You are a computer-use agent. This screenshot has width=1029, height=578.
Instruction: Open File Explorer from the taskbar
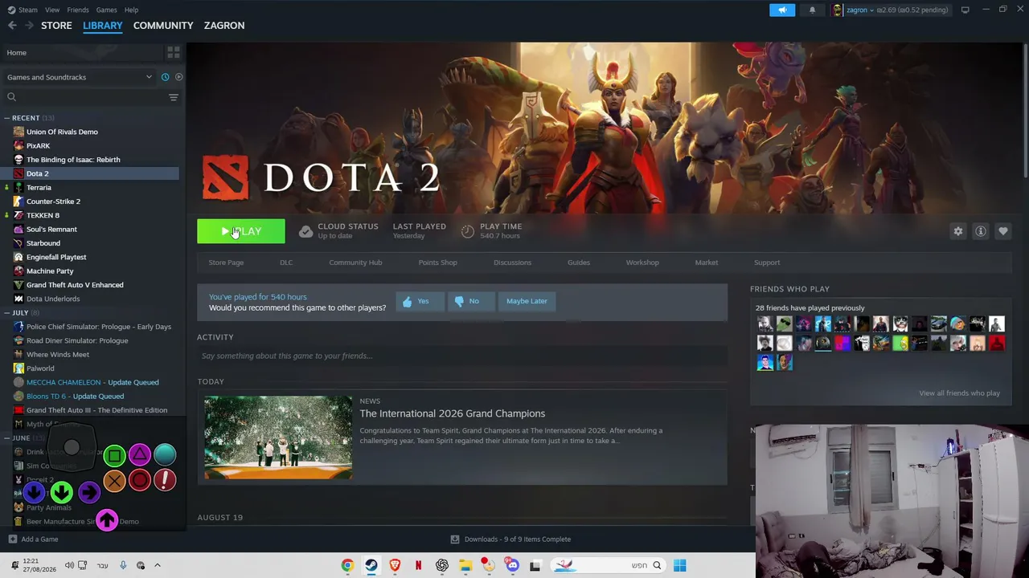(x=465, y=565)
